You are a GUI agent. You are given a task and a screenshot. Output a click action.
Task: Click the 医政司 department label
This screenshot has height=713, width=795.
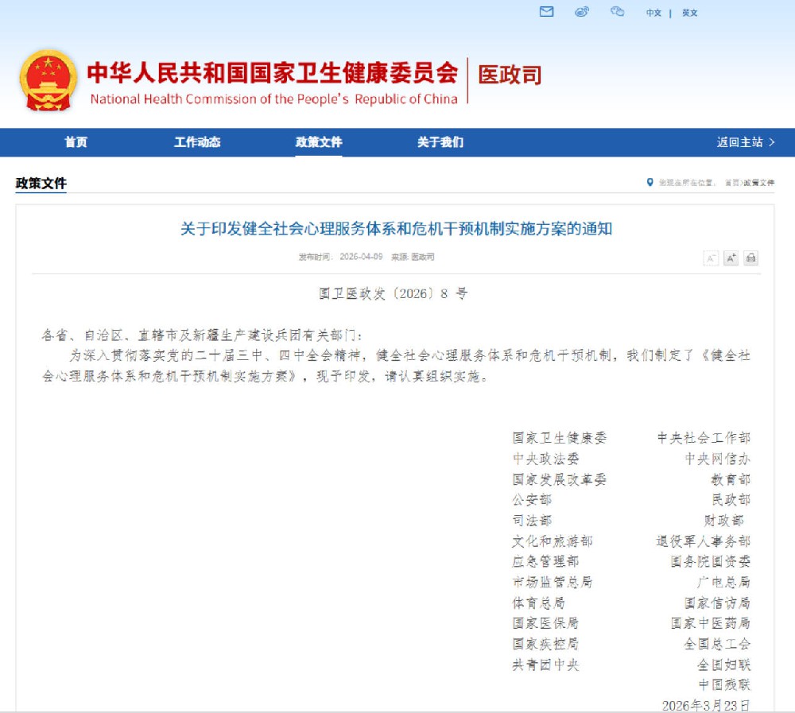coord(510,76)
